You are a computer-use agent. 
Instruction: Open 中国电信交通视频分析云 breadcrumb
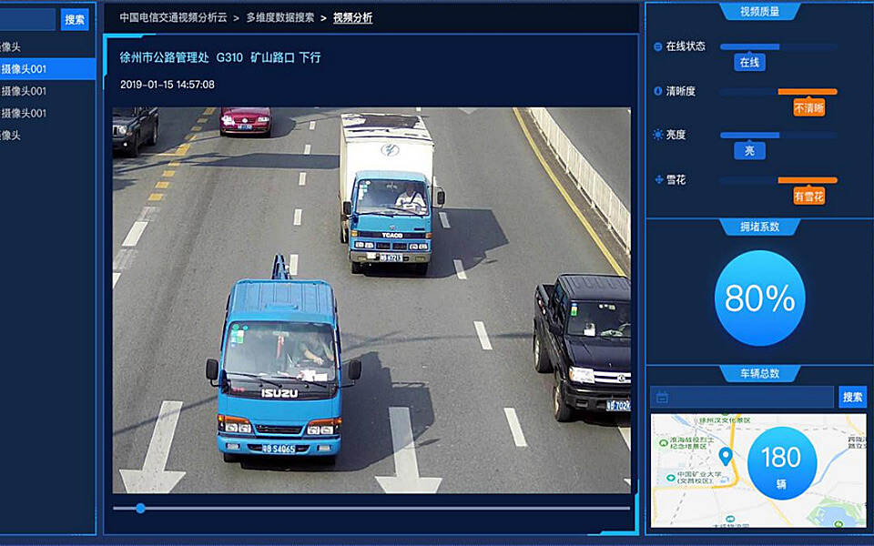pos(173,18)
